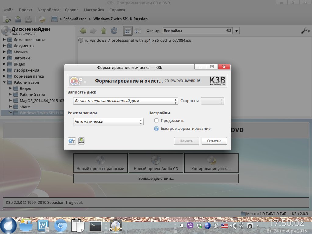
Task: Open the 'Скорость' speed dropdown
Action: coord(212,101)
